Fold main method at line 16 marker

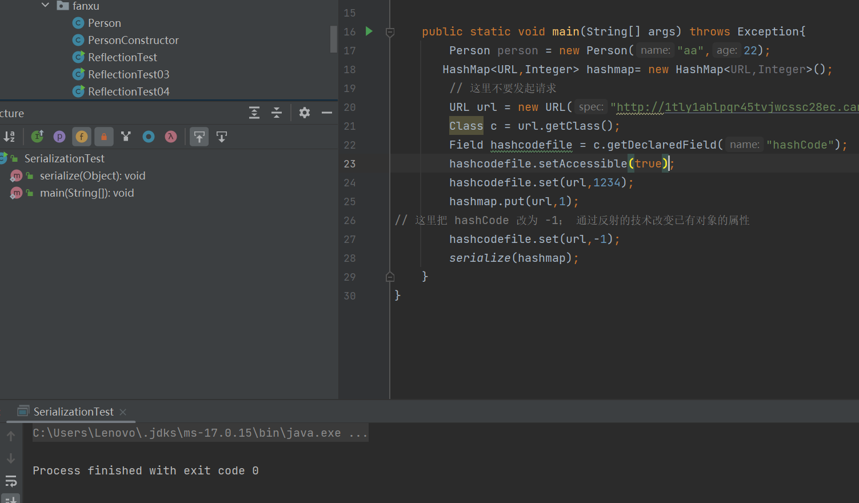click(x=390, y=32)
